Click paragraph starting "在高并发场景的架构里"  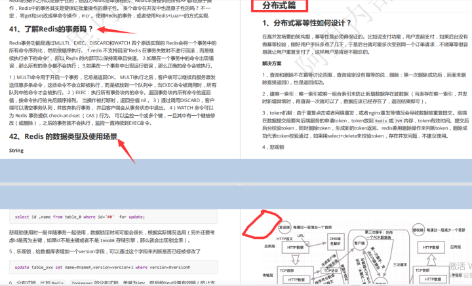pos(365,45)
